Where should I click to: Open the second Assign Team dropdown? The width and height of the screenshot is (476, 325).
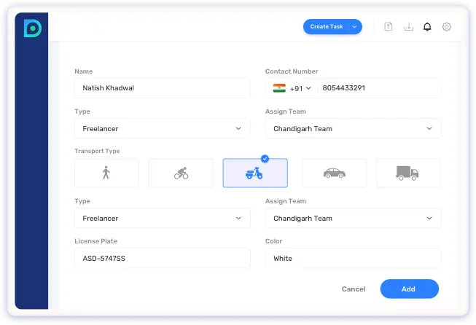pyautogui.click(x=353, y=218)
